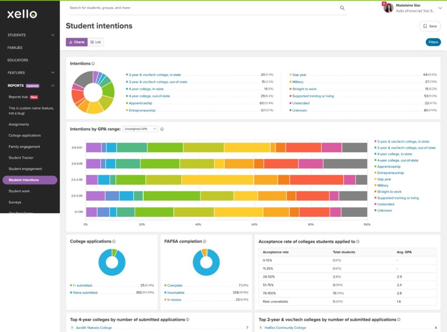Open Madeleine Star profile avatar
The height and width of the screenshot is (332, 447).
[x=388, y=8]
